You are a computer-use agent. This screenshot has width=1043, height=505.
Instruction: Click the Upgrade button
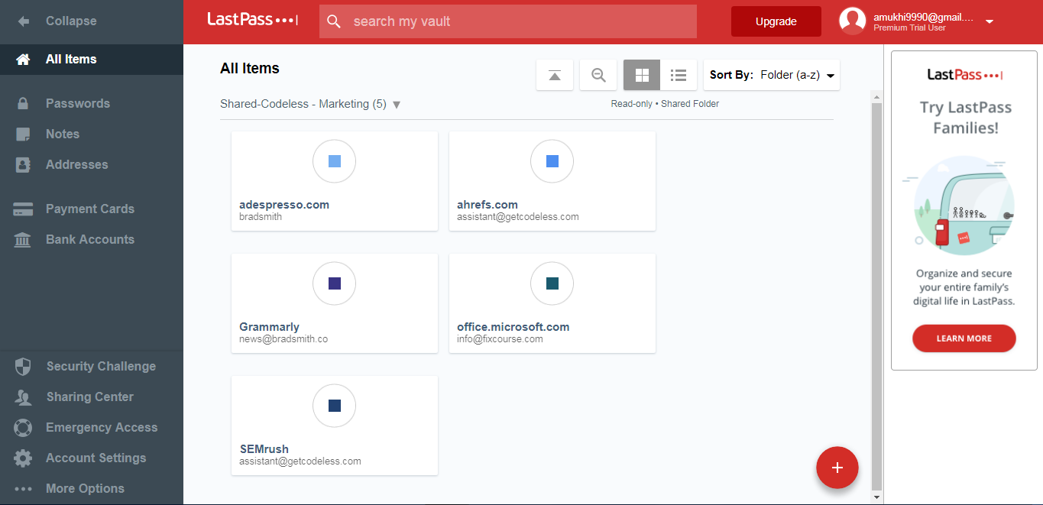(776, 21)
